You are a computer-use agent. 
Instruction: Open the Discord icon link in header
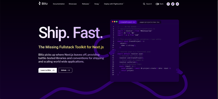177,4
